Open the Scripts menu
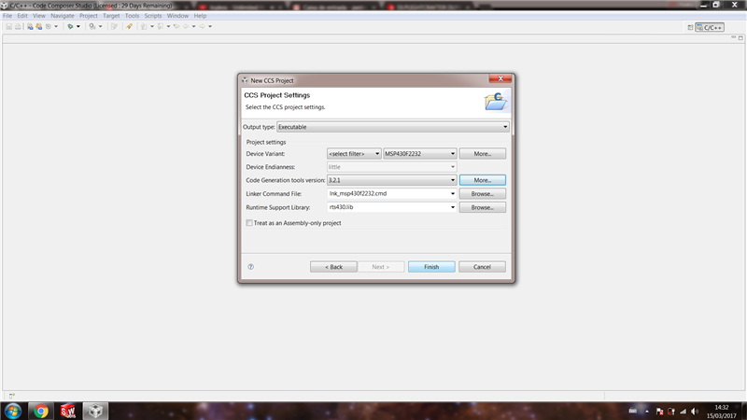 coord(153,16)
